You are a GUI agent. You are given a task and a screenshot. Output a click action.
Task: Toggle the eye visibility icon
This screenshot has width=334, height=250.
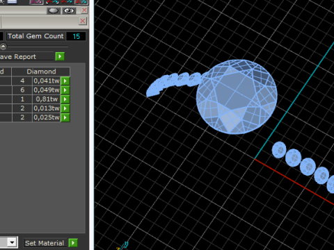(69, 10)
